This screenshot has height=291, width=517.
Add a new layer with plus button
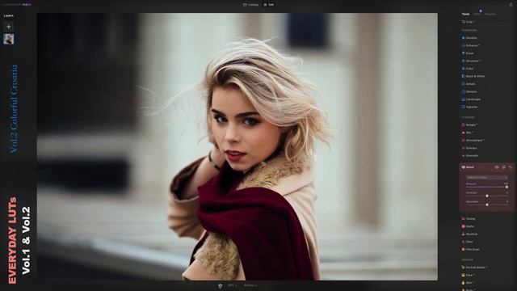point(9,27)
